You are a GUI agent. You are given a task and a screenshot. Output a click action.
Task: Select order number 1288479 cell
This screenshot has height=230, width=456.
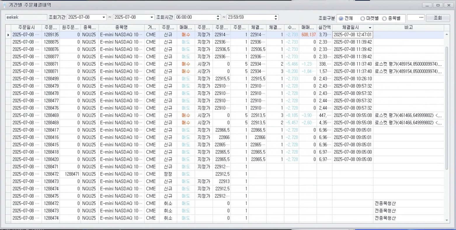51,86
